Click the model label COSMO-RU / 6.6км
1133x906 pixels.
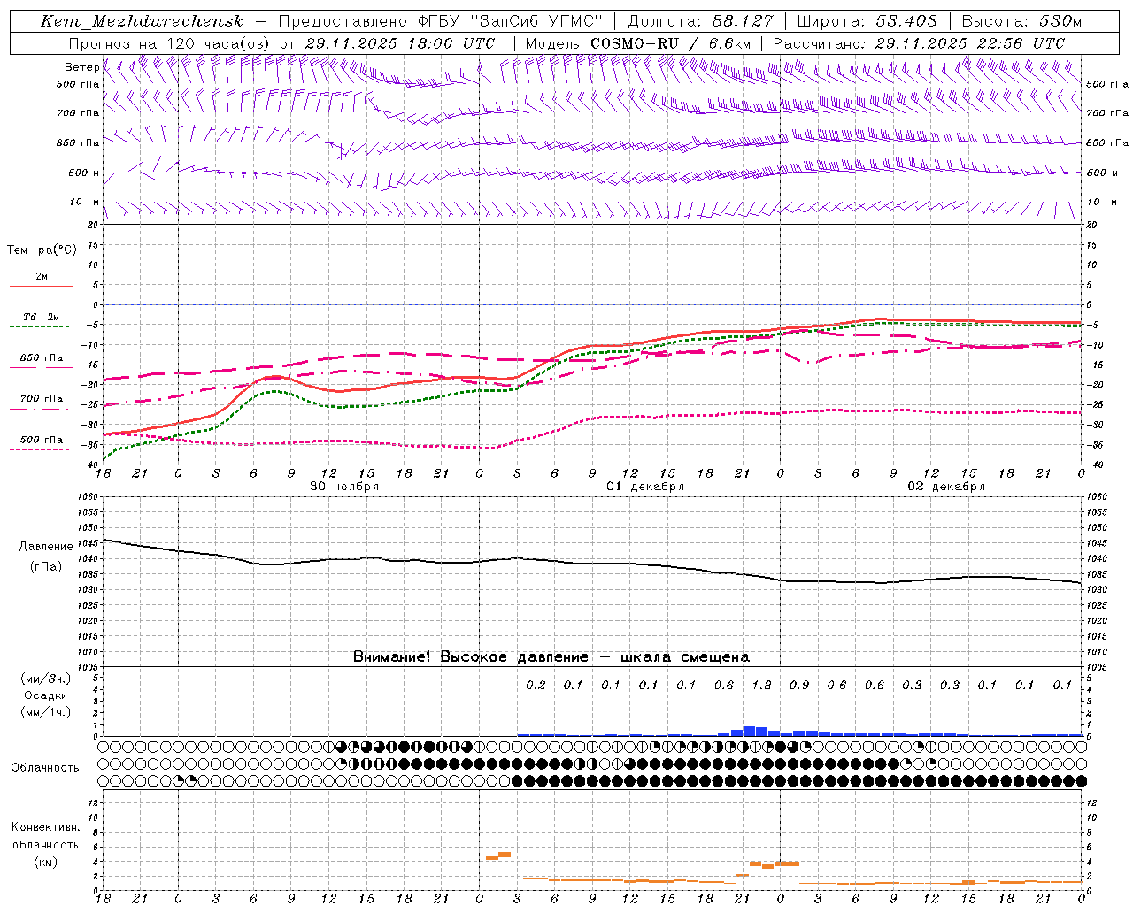(670, 43)
